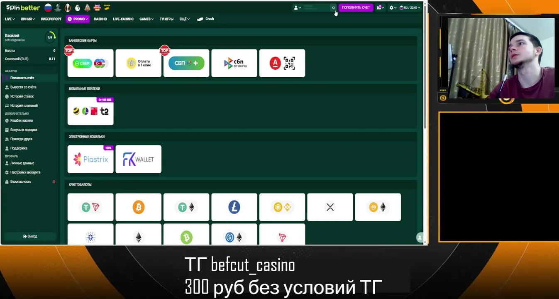Viewport: 559px width, 299px height.
Task: Choose the Piastrix e-wallet tile
Action: [90, 159]
